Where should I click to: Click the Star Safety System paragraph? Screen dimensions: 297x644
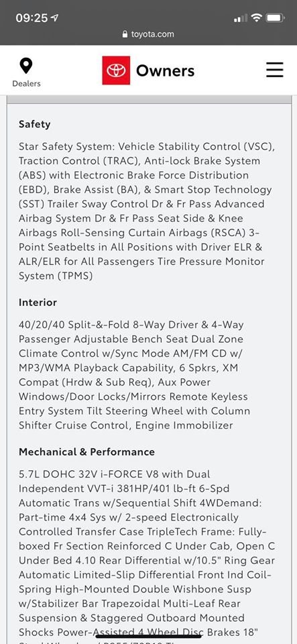click(x=147, y=211)
